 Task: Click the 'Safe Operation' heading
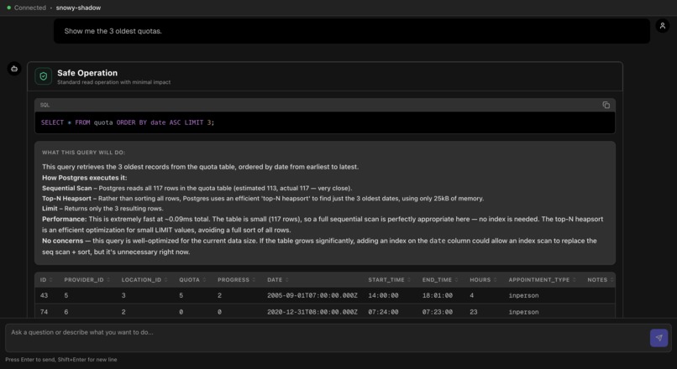point(87,73)
